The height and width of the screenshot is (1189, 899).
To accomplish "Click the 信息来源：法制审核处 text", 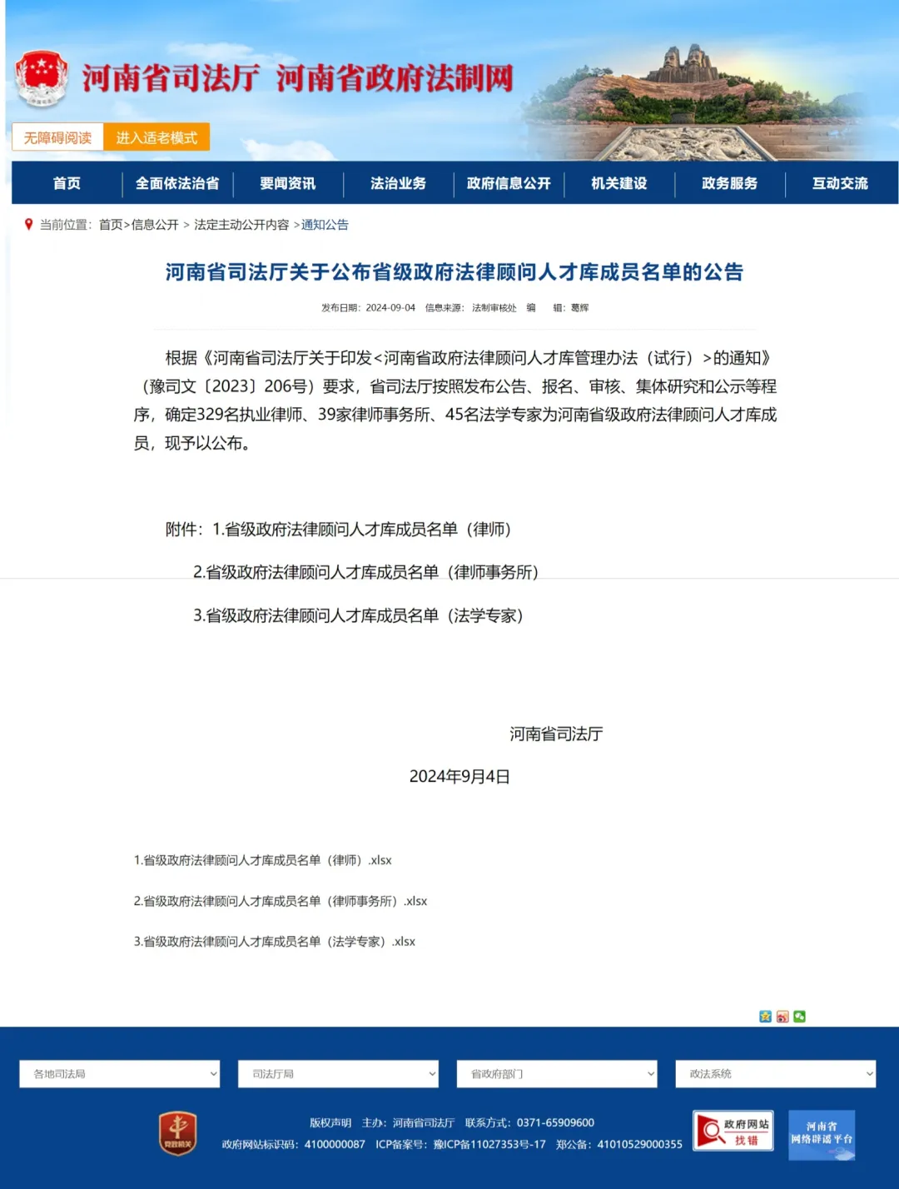I will (471, 307).
